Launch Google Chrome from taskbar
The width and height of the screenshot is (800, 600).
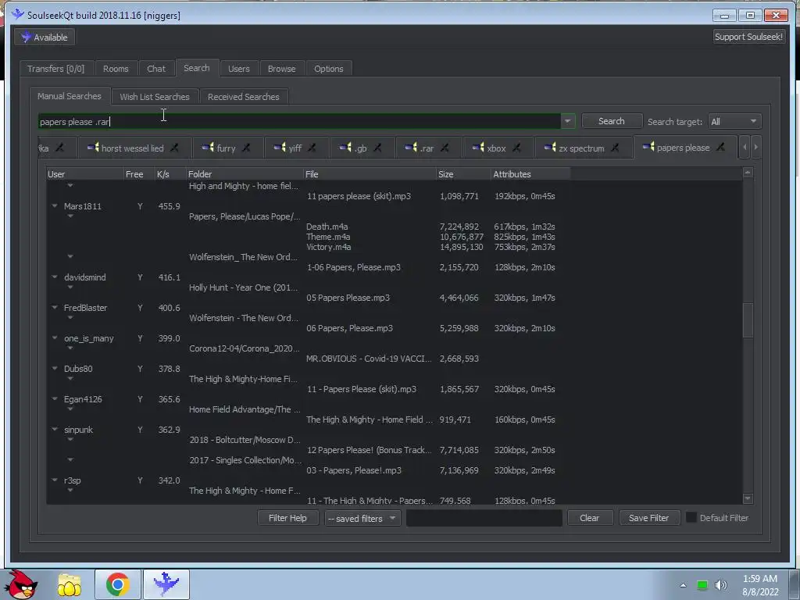click(117, 584)
